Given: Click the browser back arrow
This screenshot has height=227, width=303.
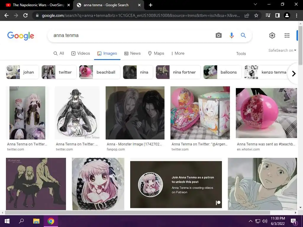Looking at the screenshot, I should [7, 15].
